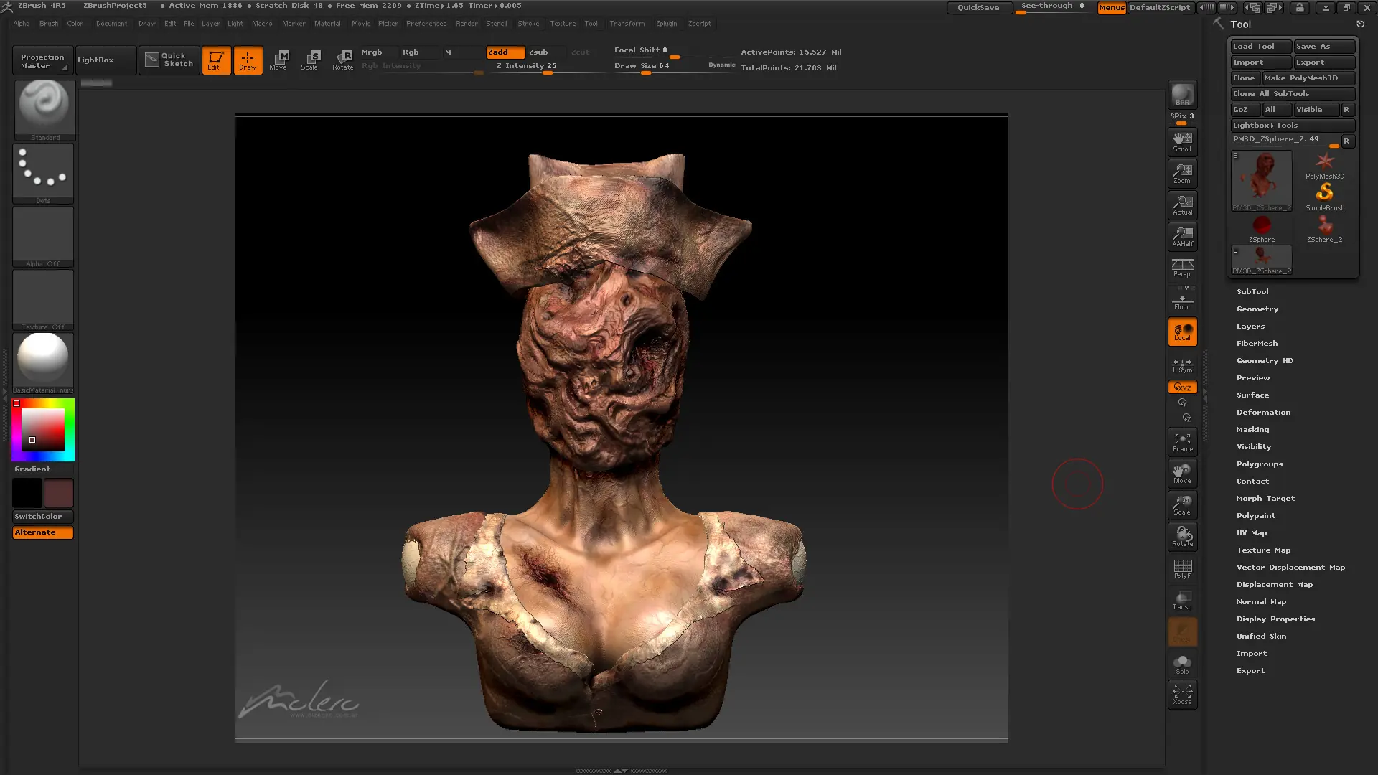Screen dimensions: 1378x775
Task: Activate the Scale tool in top toolbar
Action: pyautogui.click(x=310, y=60)
